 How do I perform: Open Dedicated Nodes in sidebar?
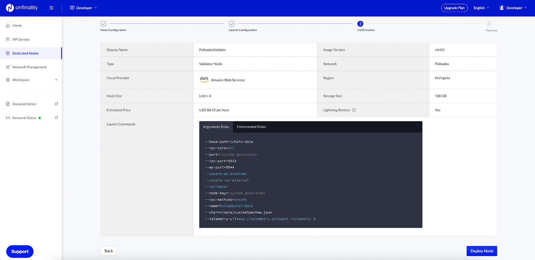(x=25, y=53)
